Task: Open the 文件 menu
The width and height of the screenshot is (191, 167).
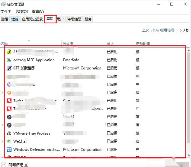Action: pyautogui.click(x=6, y=11)
